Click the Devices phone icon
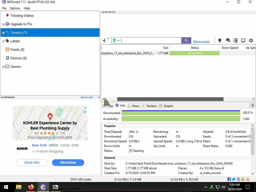Viewport: 256px width, 192px height. click(7, 58)
